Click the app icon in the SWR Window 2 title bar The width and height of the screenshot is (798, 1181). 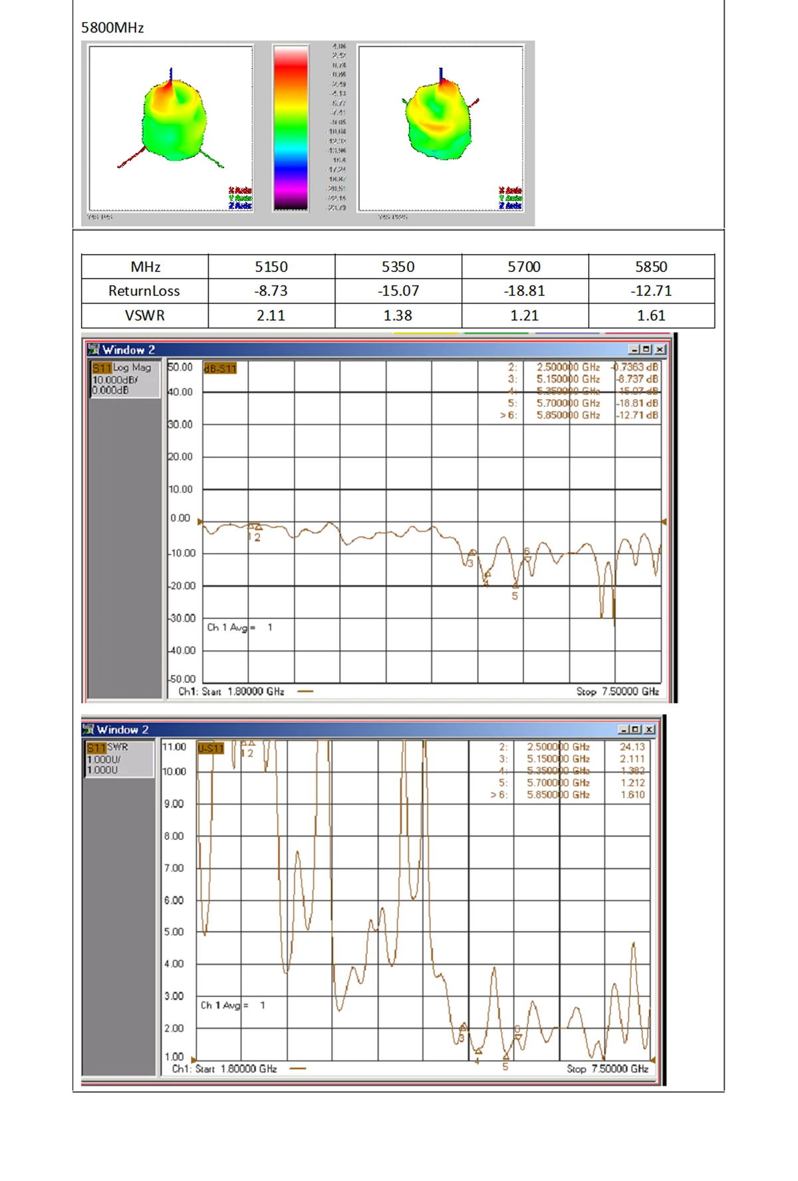[x=88, y=729]
